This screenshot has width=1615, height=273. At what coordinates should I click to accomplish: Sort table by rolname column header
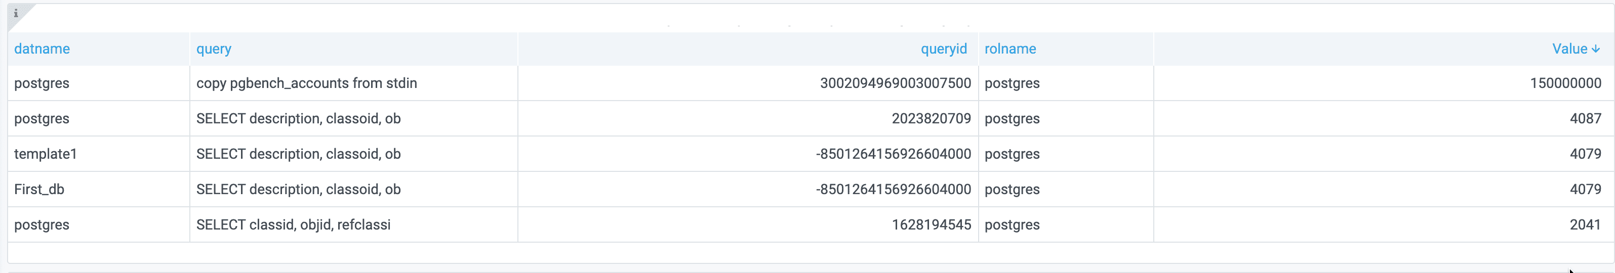click(1010, 49)
